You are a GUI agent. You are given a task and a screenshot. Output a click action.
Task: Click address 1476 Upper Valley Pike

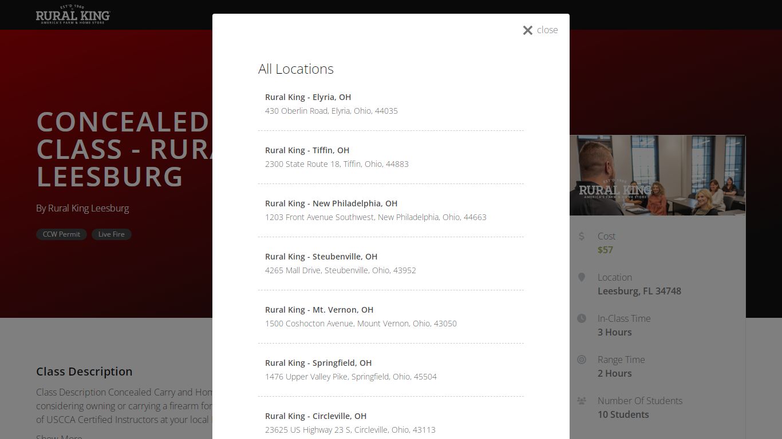point(350,377)
